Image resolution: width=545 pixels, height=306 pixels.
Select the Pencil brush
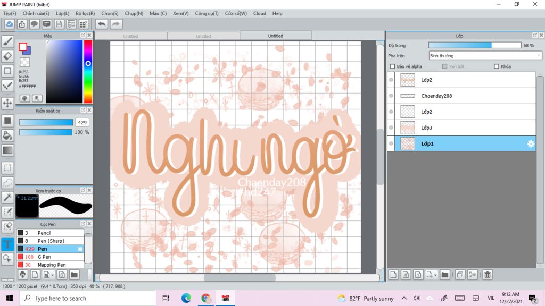[50, 233]
